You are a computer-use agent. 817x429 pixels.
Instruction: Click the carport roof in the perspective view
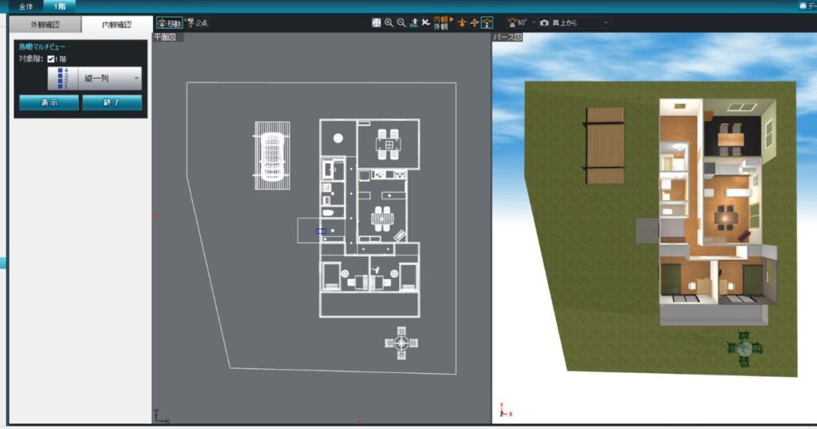point(605,145)
